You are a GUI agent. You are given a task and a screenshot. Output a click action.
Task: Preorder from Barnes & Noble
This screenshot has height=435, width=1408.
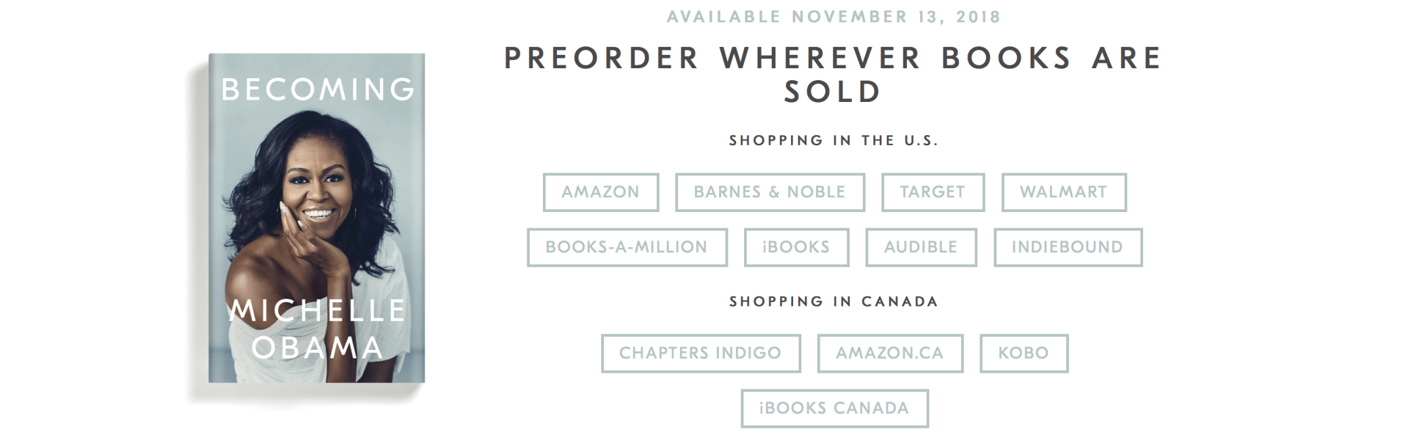point(770,192)
